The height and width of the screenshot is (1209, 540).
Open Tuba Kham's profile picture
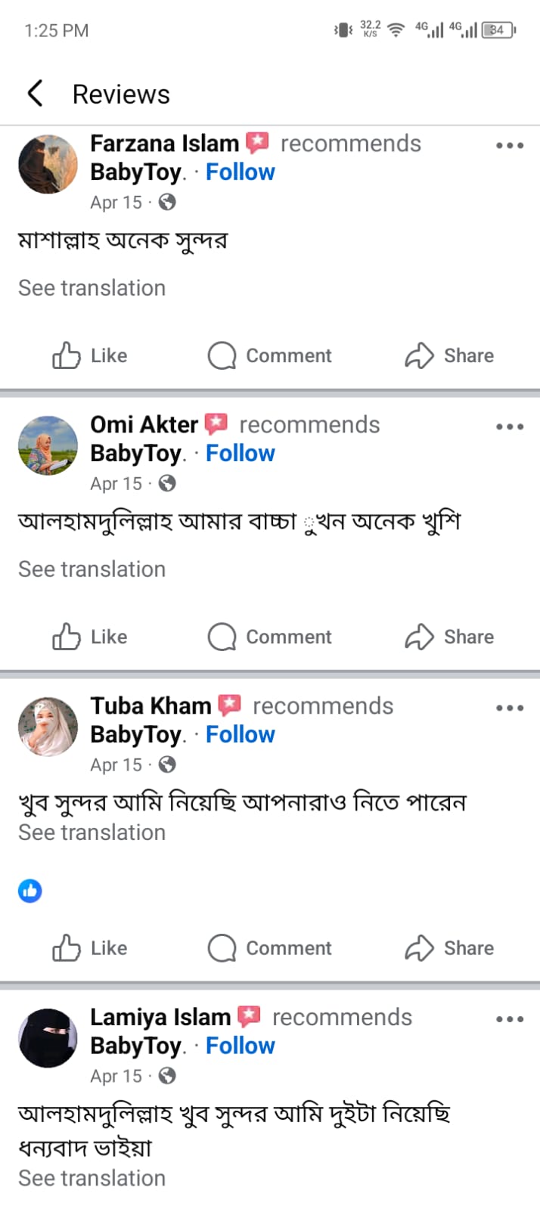pyautogui.click(x=48, y=727)
